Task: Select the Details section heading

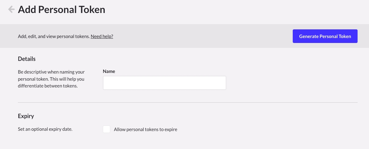Action: (27, 59)
